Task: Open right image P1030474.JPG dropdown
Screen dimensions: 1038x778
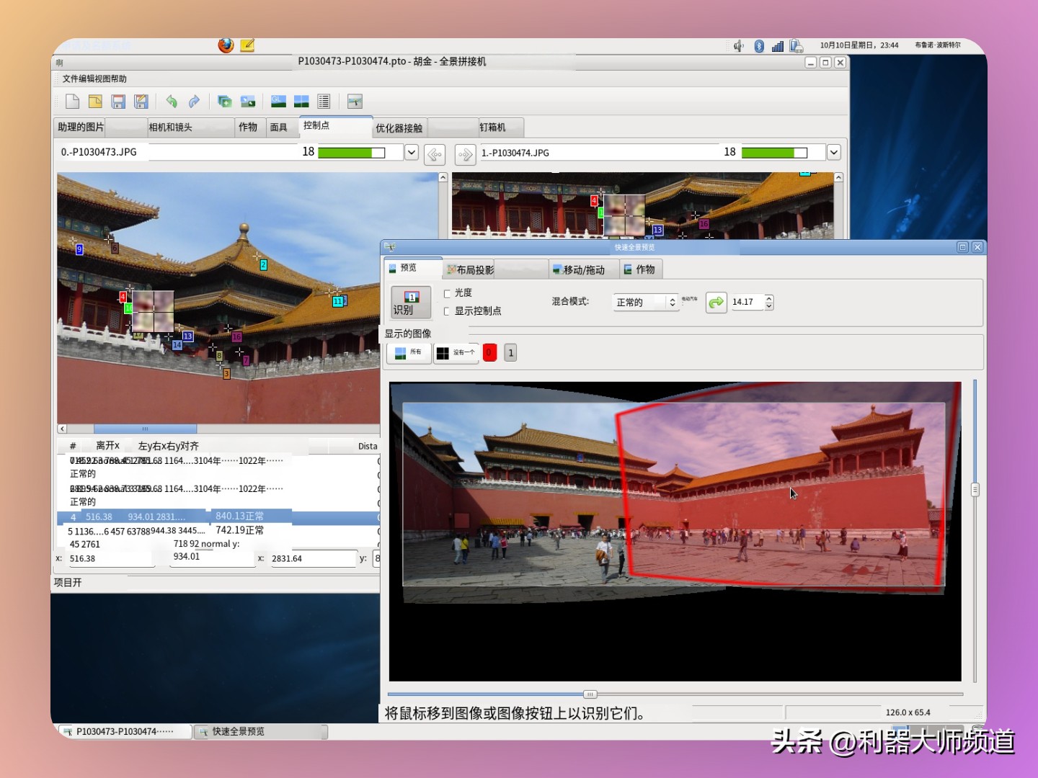Action: click(x=833, y=152)
